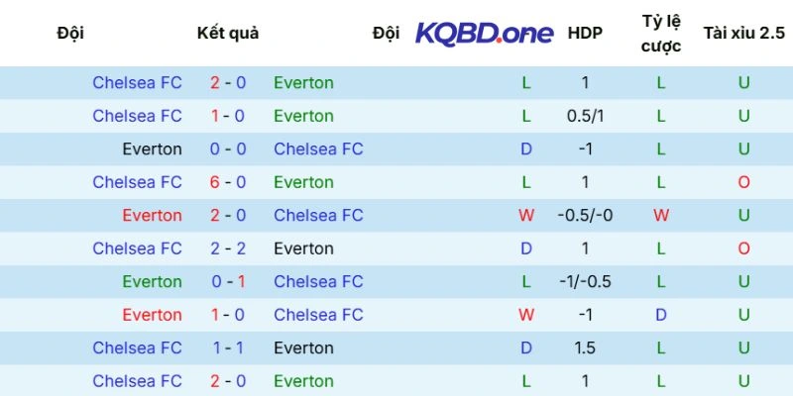The image size is (793, 396).
Task: Open the 2 - 2 match score
Action: pos(228,248)
